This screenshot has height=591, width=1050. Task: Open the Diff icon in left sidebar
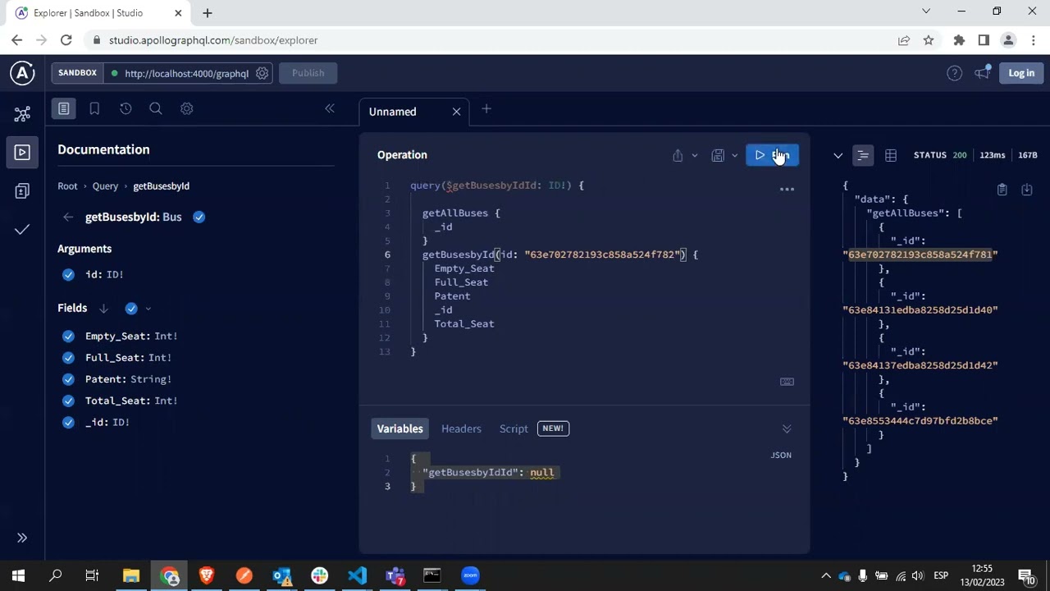22,191
